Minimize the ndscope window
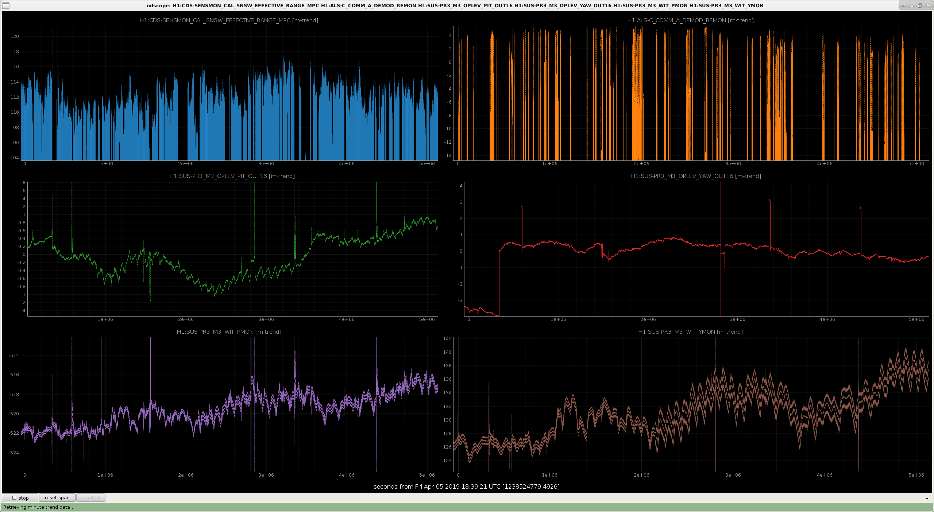 912,5
